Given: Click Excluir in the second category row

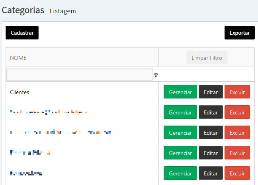Looking at the screenshot, I should [237, 112].
